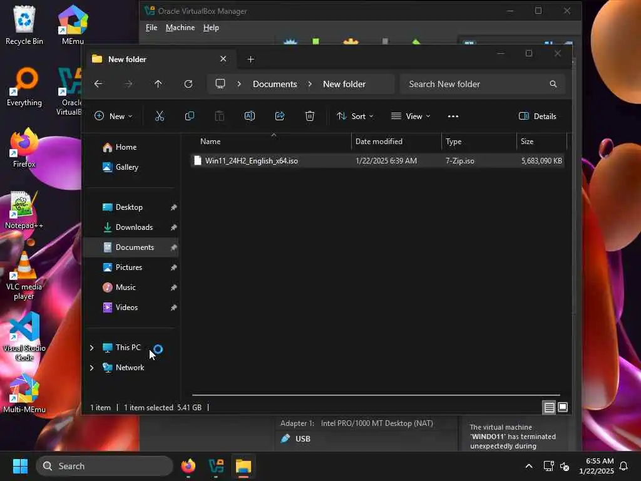Click chevron before Documents in address bar

(x=239, y=84)
